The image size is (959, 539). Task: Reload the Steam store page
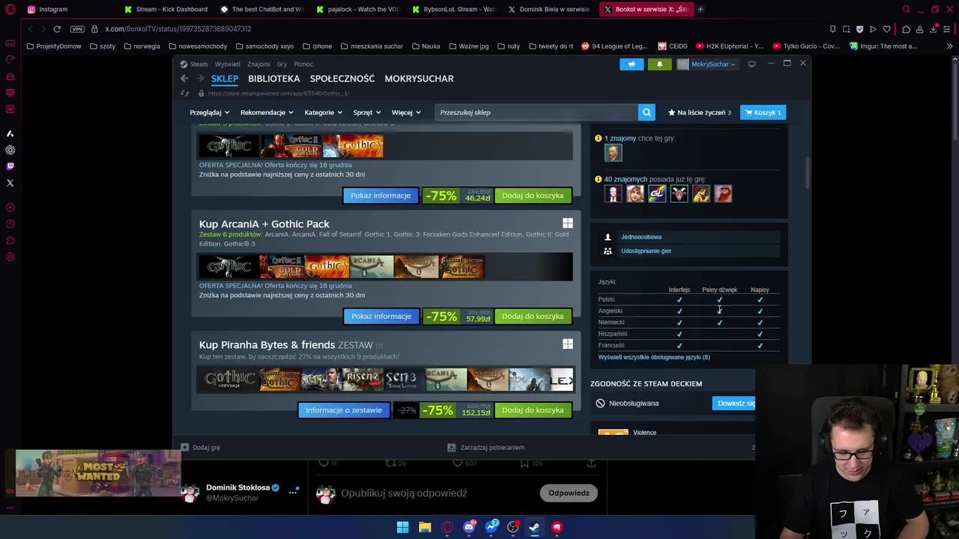(185, 94)
